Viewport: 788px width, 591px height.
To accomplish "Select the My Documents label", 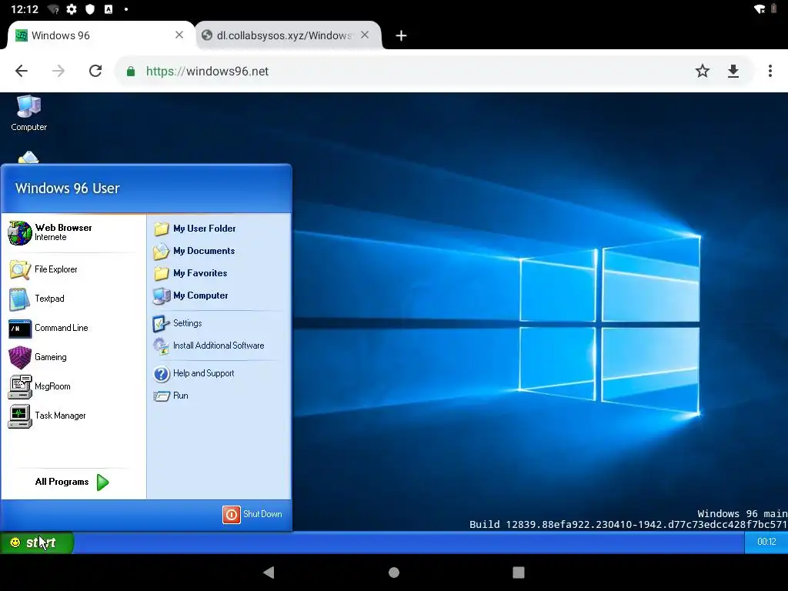I will point(204,251).
